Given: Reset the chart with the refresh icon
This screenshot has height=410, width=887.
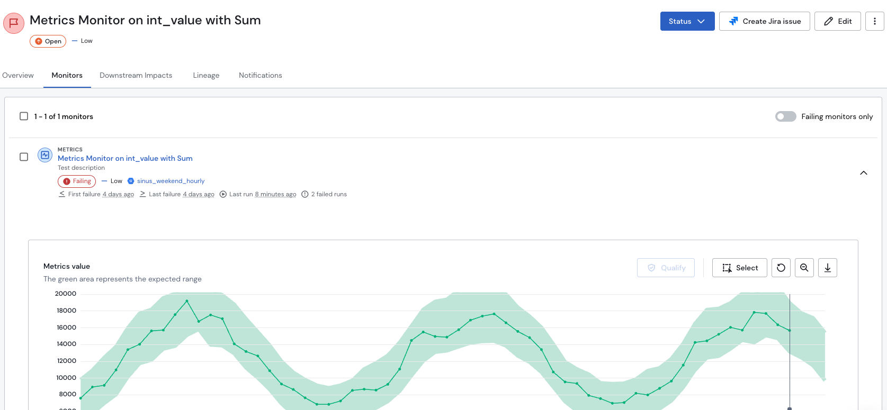Looking at the screenshot, I should [x=781, y=268].
